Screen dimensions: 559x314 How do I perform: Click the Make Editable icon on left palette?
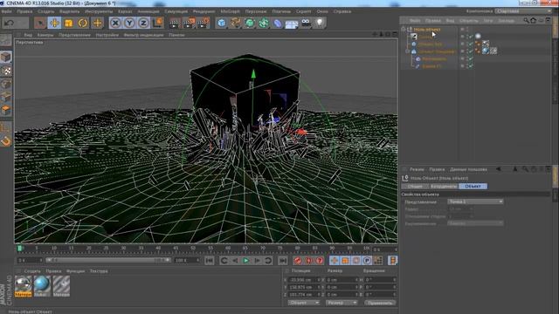6,40
